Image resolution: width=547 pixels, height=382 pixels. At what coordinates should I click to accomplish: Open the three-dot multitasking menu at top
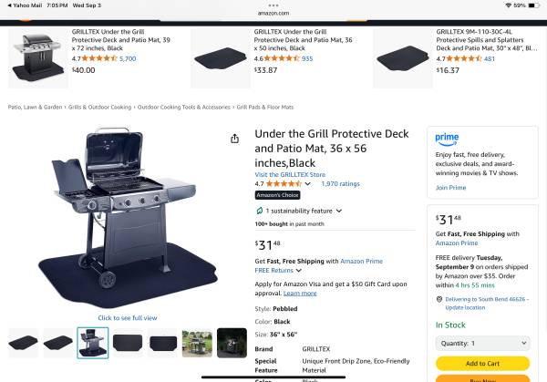pyautogui.click(x=273, y=5)
